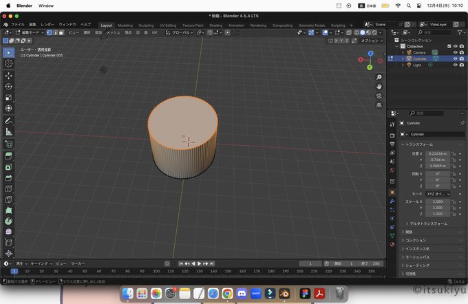Open rotation mode XYZ Euler dropdown

coord(438,194)
